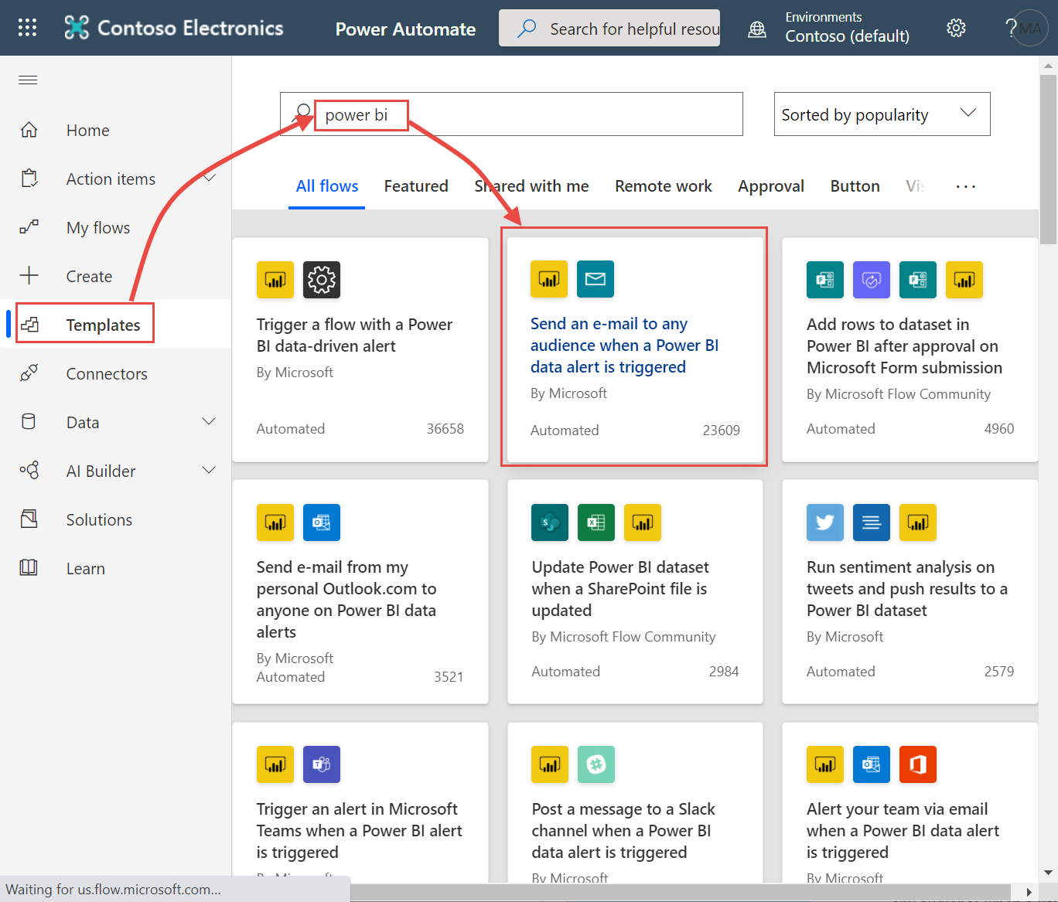
Task: Expand the Action items chevron
Action: (209, 179)
